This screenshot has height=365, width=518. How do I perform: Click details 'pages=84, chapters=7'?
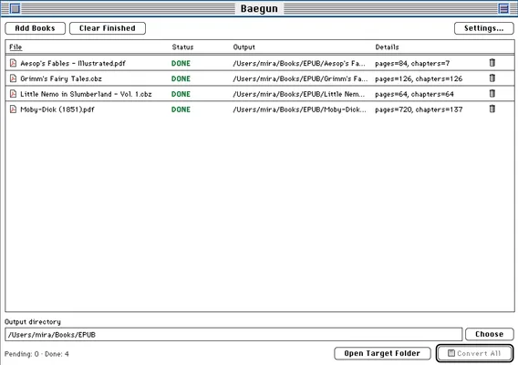point(412,63)
